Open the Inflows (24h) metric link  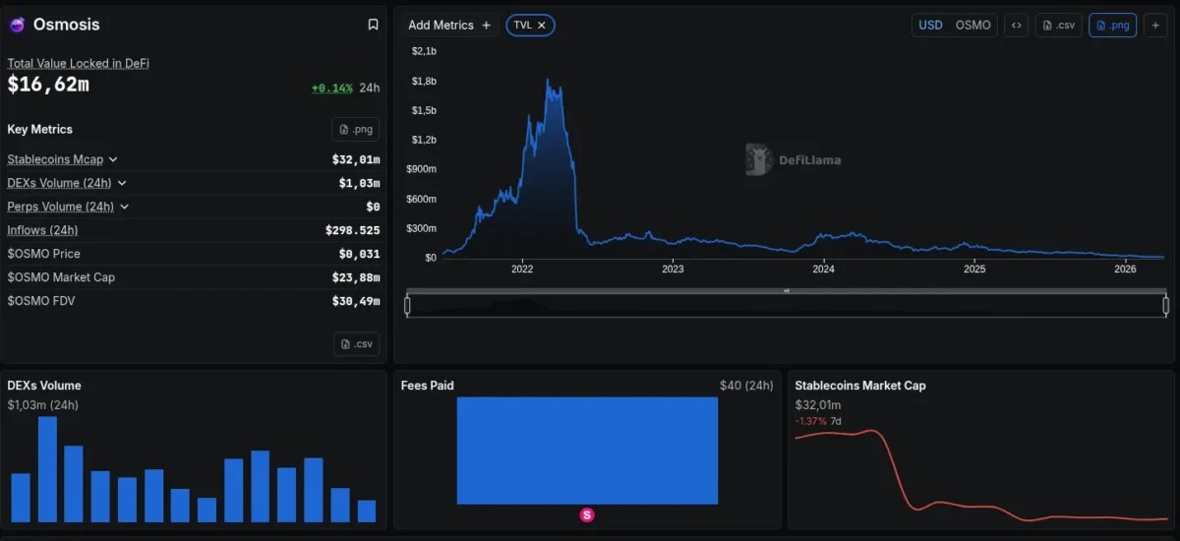[x=42, y=230]
